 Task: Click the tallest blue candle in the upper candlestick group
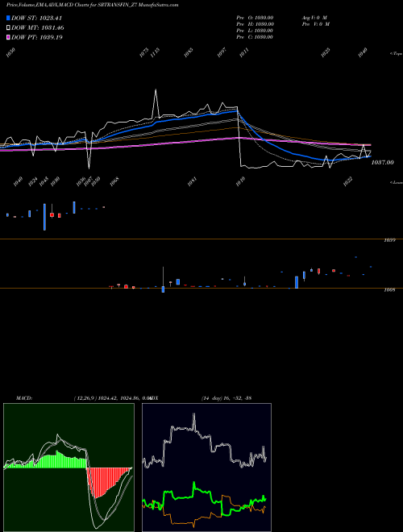[44, 217]
